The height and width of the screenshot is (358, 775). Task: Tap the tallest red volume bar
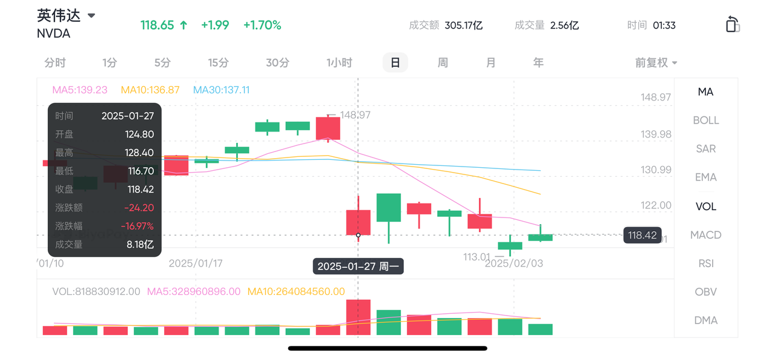(x=358, y=317)
